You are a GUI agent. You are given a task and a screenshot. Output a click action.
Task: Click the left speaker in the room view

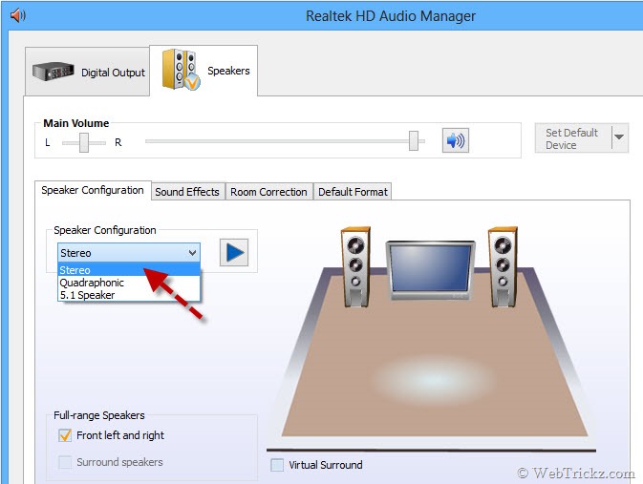(x=355, y=266)
